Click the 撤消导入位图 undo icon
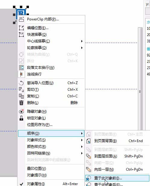The height and width of the screenshot is (186, 150). tap(21, 83)
